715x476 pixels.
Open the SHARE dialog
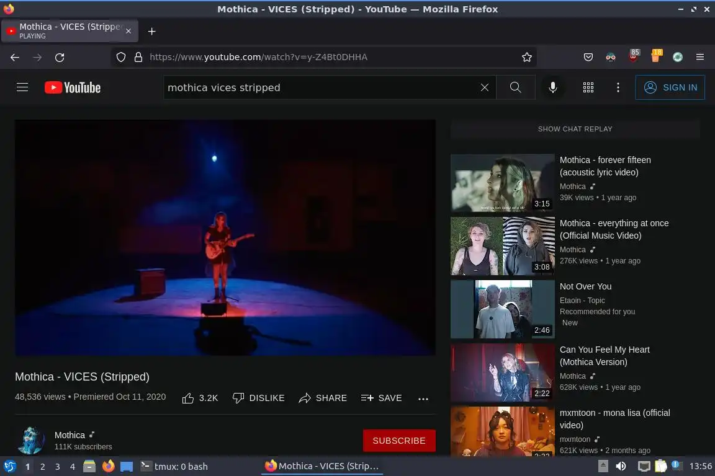[322, 398]
